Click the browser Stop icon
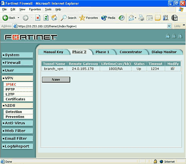This screenshot has height=164, width=186. tap(38, 18)
